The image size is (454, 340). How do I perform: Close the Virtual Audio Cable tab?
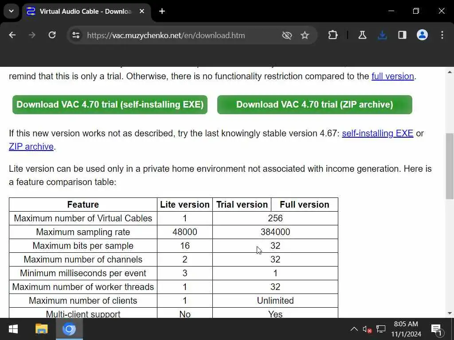tap(142, 11)
